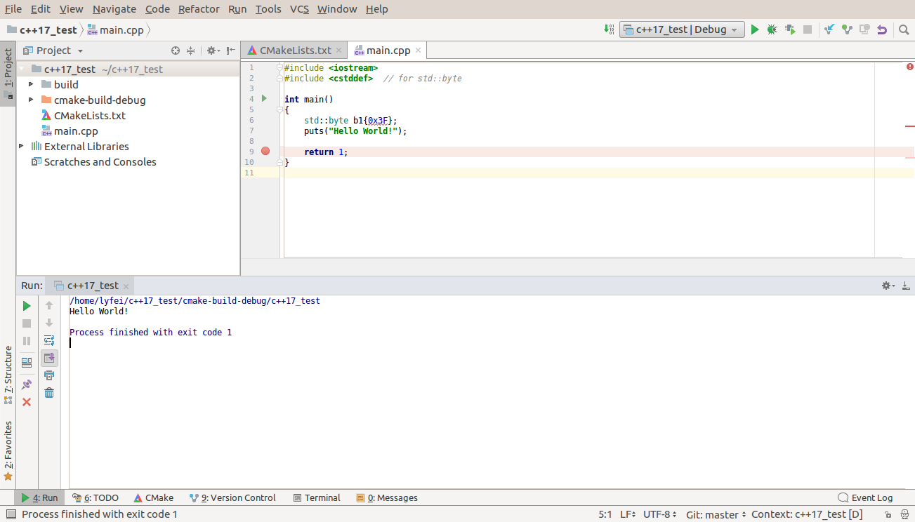This screenshot has height=522, width=915.
Task: Close the CMakeLists.txt editor tab
Action: tap(338, 51)
